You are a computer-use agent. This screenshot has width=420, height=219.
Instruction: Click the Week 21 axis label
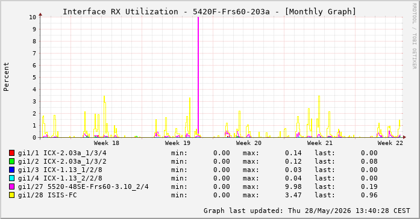coord(319,143)
